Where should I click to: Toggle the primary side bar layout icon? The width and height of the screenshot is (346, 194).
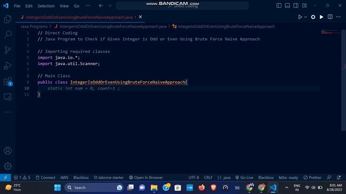pos(279,6)
